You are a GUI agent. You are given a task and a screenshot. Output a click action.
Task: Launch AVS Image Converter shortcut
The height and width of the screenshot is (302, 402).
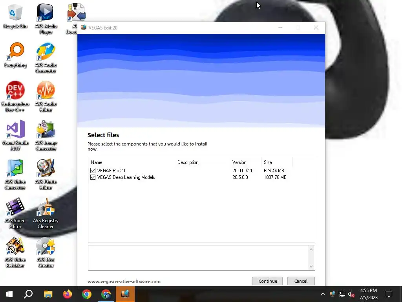point(46,136)
